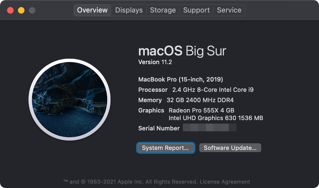
Task: Open the Storage tab
Action: pos(163,10)
